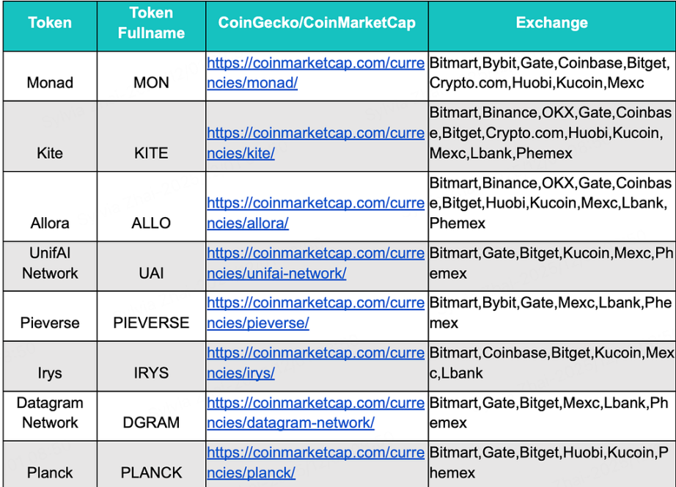Click the UnifAI Network token cell

click(50, 263)
